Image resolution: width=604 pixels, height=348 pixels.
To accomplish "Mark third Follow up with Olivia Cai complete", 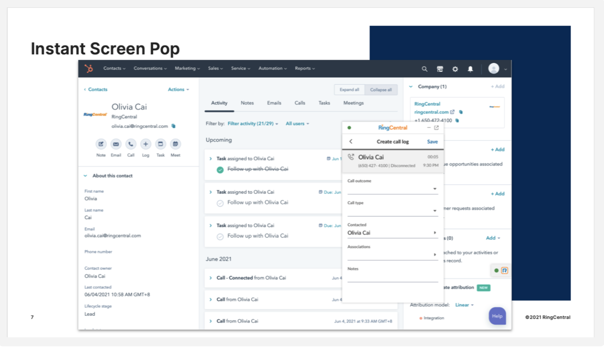I will pos(220,237).
